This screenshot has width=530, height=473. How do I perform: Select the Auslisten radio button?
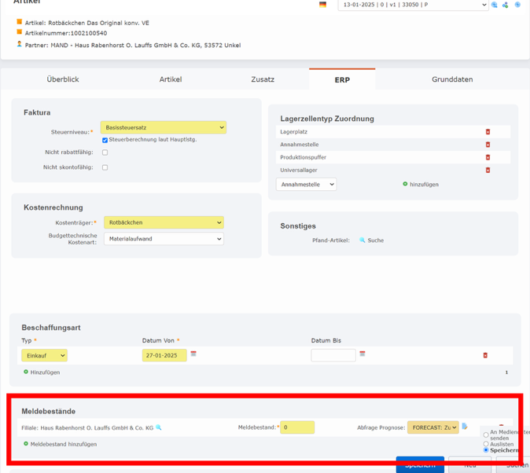pyautogui.click(x=486, y=444)
